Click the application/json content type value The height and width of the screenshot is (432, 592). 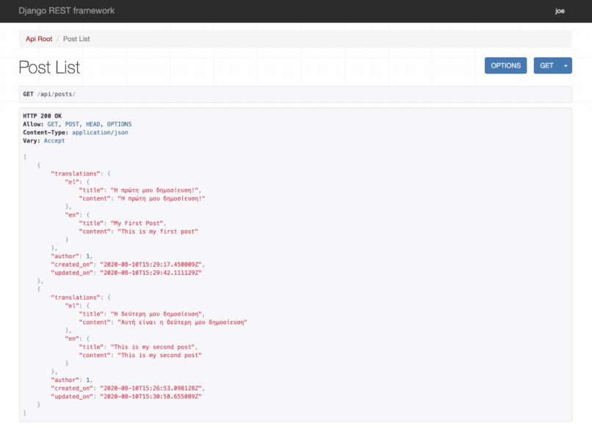point(100,132)
